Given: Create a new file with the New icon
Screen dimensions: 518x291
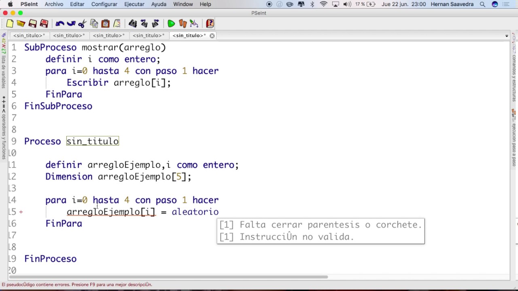Looking at the screenshot, I should [x=10, y=24].
